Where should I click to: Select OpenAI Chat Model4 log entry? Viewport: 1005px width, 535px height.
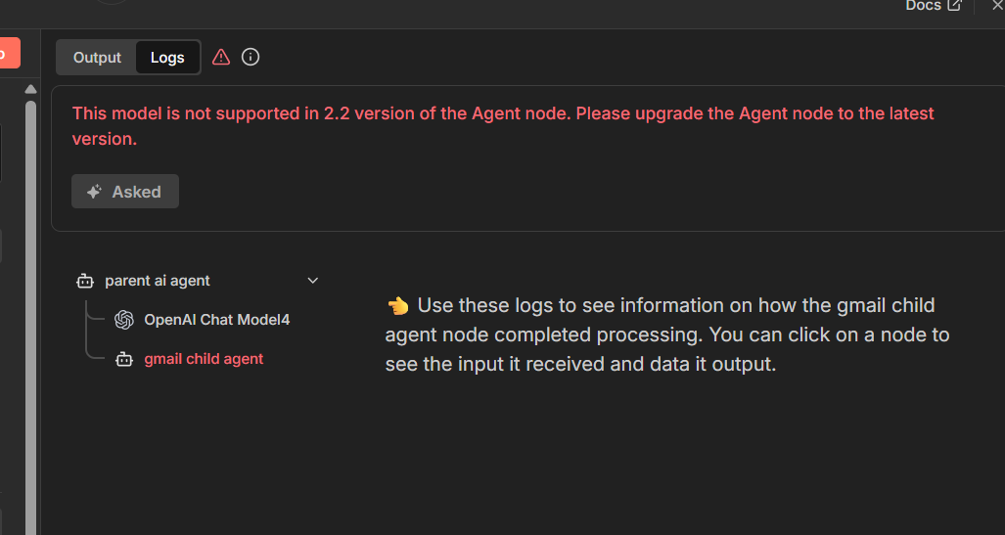coord(216,320)
